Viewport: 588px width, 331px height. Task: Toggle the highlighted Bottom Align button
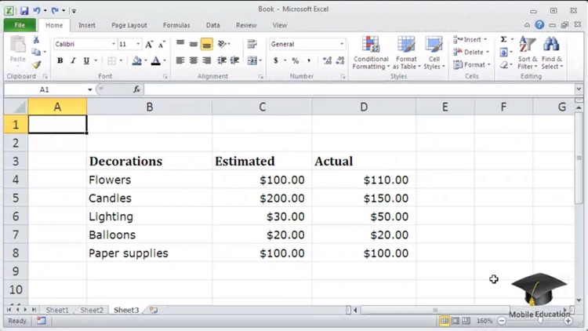pyautogui.click(x=207, y=44)
